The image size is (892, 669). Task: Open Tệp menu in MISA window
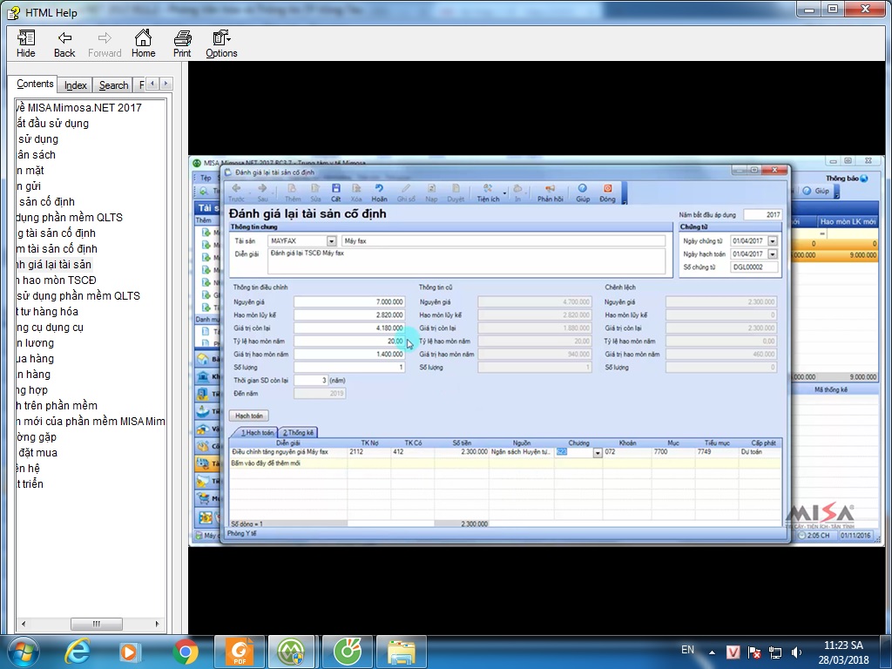pos(206,178)
